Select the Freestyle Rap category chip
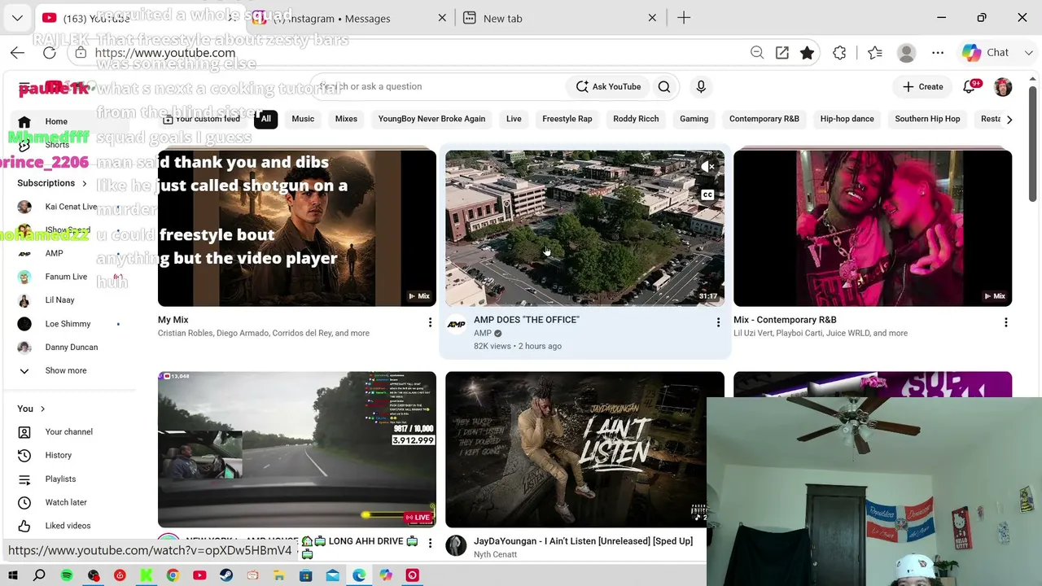The width and height of the screenshot is (1042, 586). pos(567,119)
